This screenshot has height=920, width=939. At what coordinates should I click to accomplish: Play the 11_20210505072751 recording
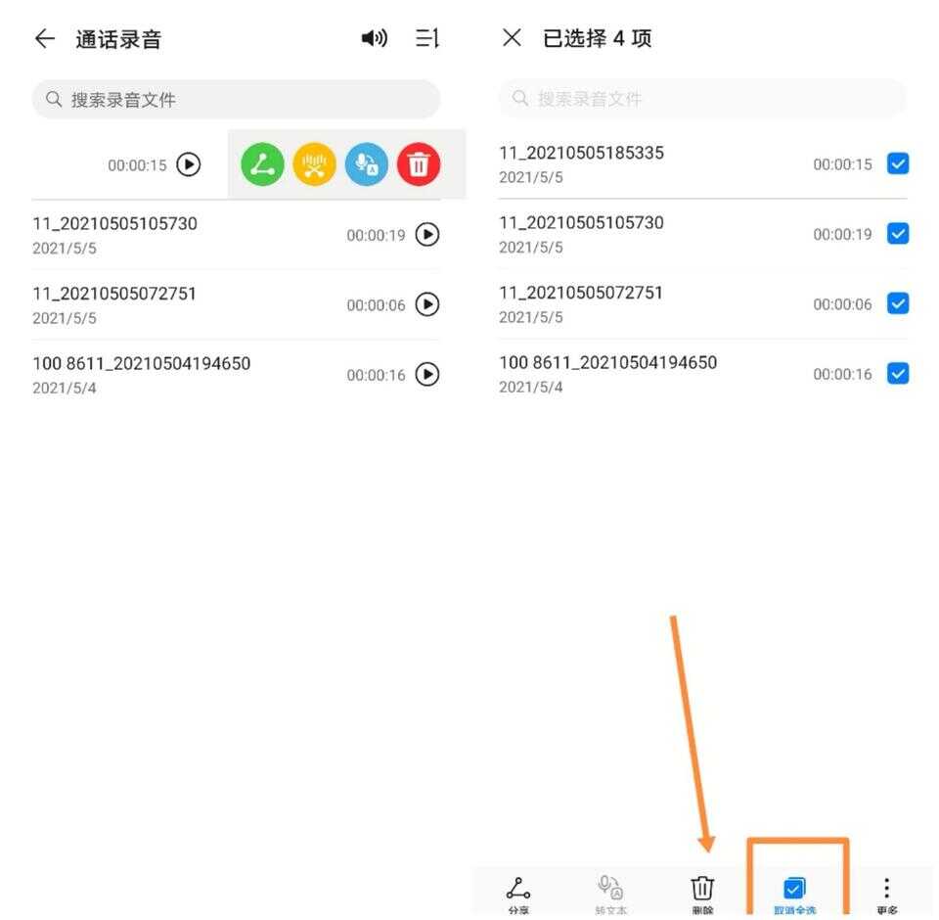(427, 304)
